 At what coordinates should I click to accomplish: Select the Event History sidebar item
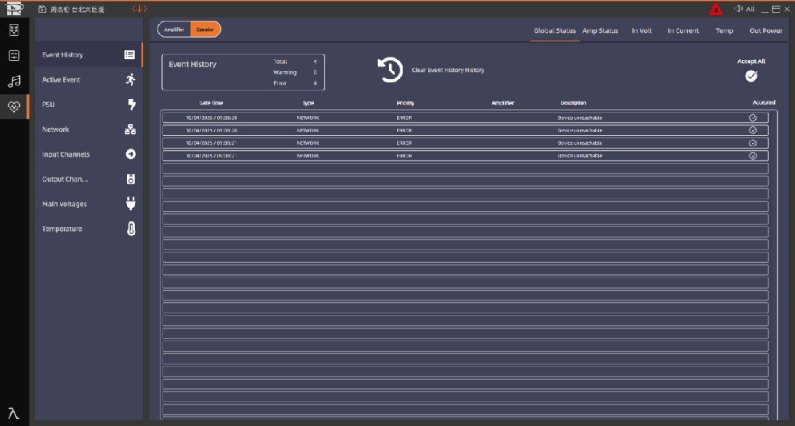pos(89,54)
